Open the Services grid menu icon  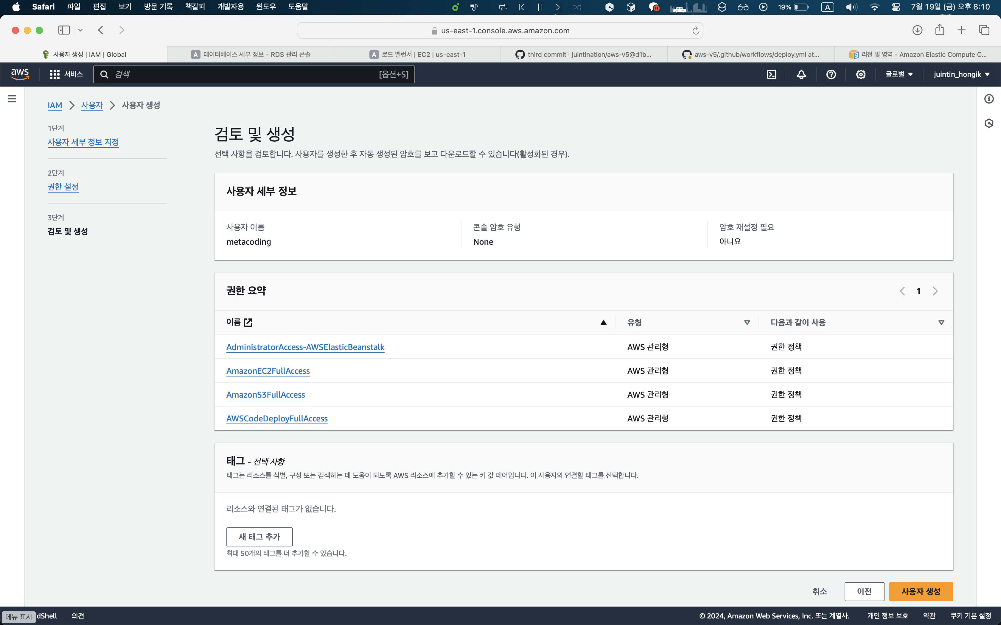pyautogui.click(x=55, y=74)
